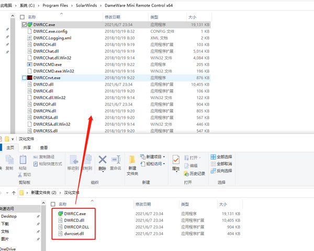Open quick access toolbar customize arrow

point(13,139)
